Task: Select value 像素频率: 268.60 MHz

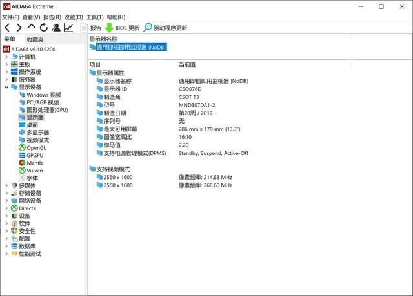Action: click(205, 185)
